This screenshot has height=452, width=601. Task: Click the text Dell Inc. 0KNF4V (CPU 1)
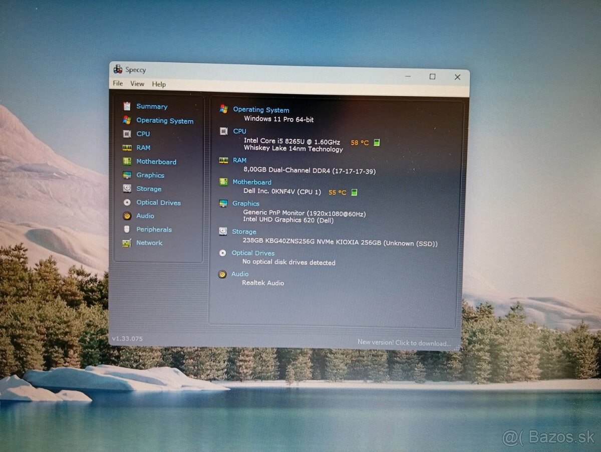pyautogui.click(x=282, y=192)
